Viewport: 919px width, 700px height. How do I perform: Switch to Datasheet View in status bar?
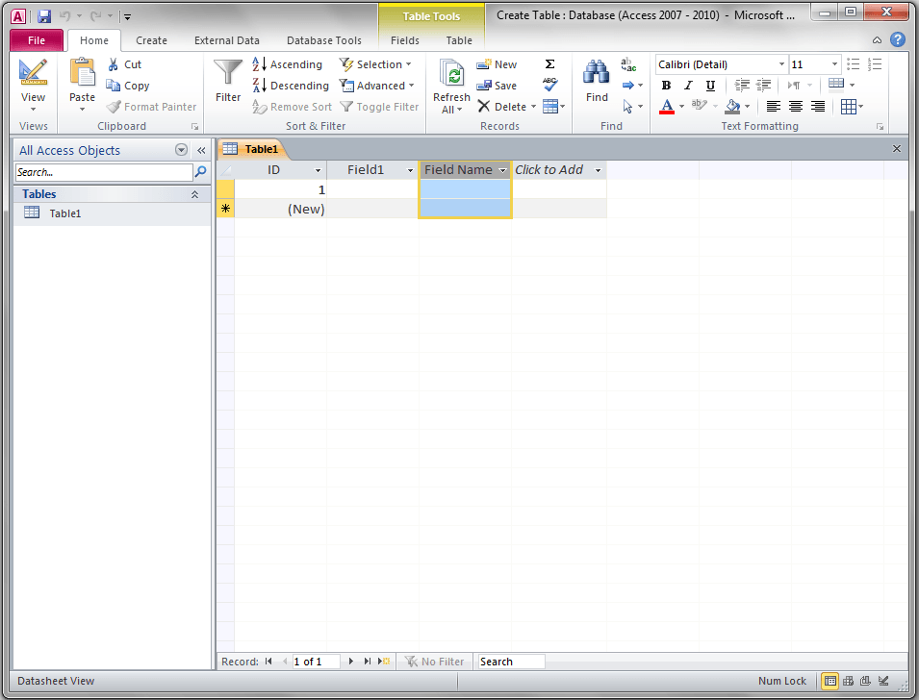click(830, 681)
